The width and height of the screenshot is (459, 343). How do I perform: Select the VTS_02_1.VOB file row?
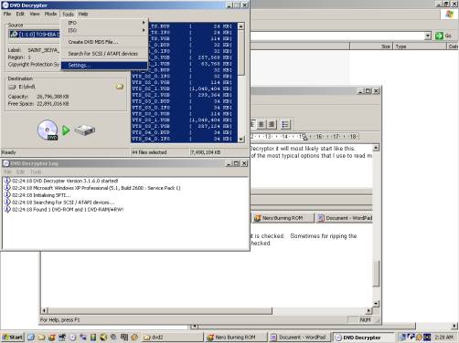(184, 88)
